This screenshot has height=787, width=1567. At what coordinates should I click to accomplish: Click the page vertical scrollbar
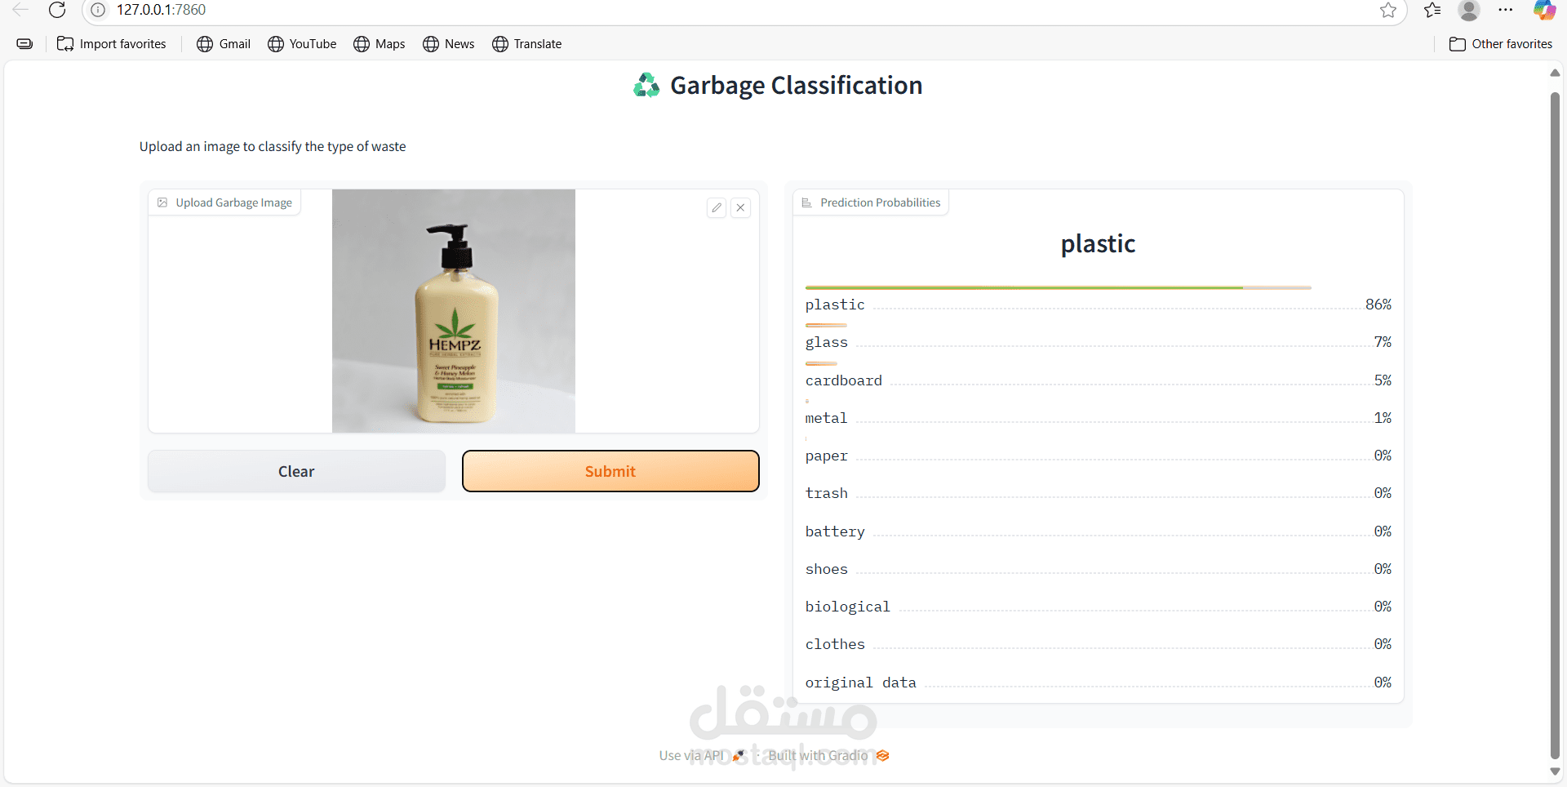point(1555,425)
